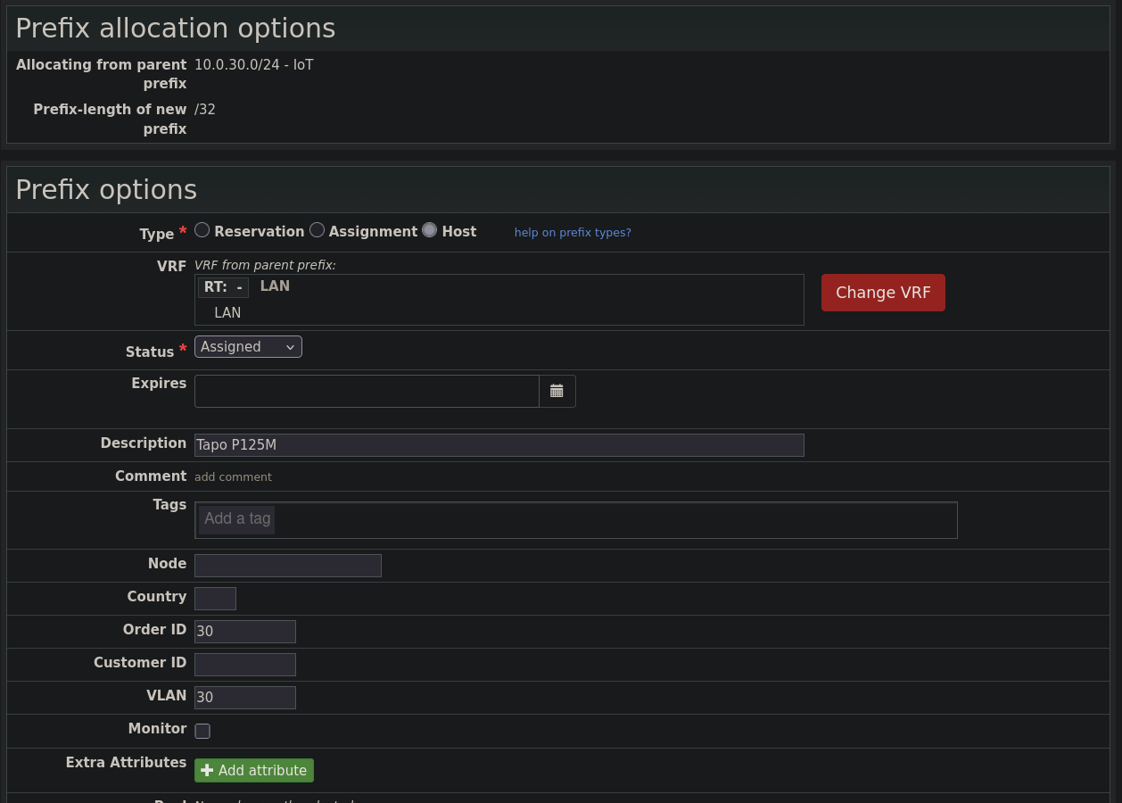This screenshot has width=1122, height=803.
Task: Click the Country input field
Action: [215, 599]
